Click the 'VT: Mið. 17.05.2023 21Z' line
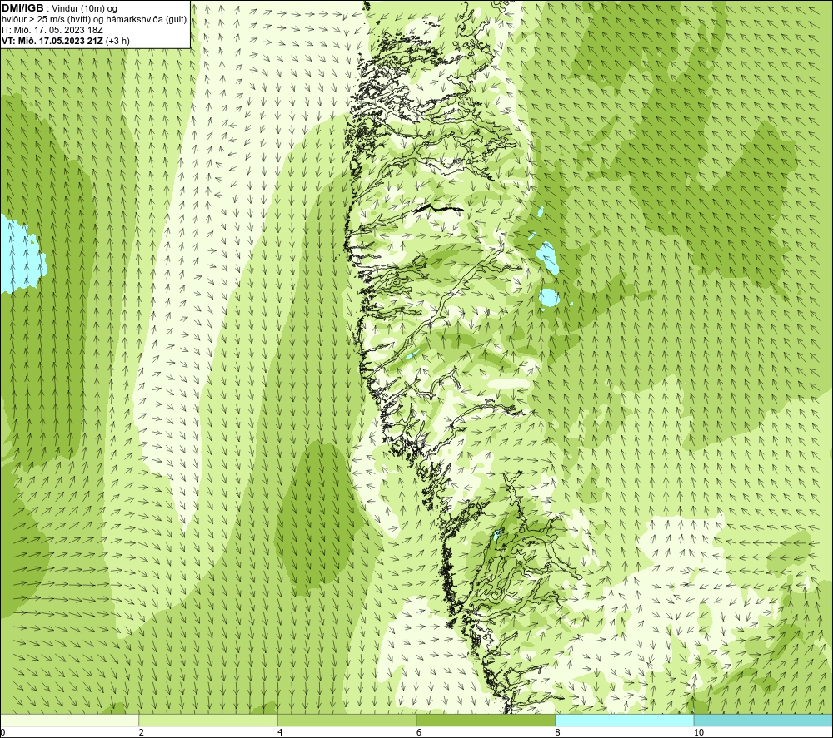The height and width of the screenshot is (738, 833). [x=52, y=41]
